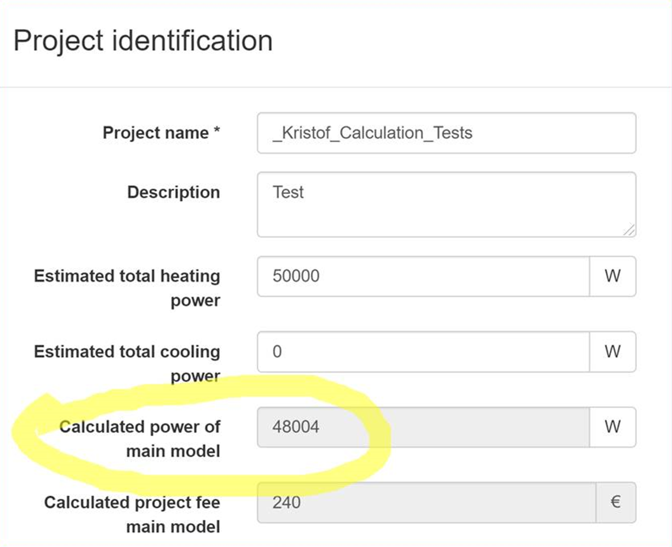Click the Estimated total cooling power field

[423, 352]
